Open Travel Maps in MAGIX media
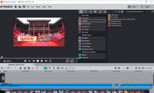The image size is (154, 93). 92,46
